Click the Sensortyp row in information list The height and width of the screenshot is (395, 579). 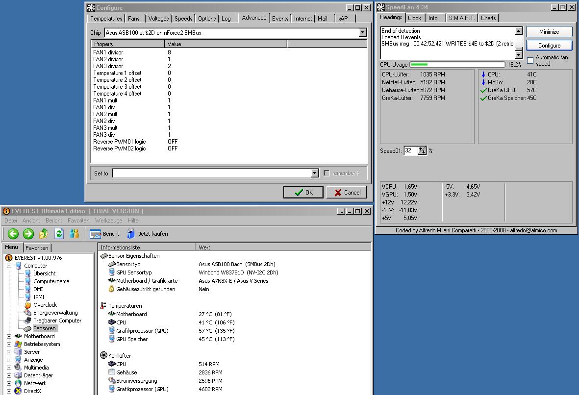(x=235, y=264)
